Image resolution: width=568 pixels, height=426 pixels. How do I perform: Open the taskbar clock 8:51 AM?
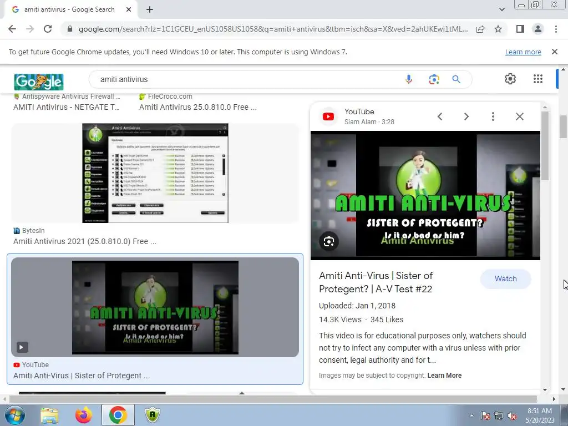pos(540,415)
